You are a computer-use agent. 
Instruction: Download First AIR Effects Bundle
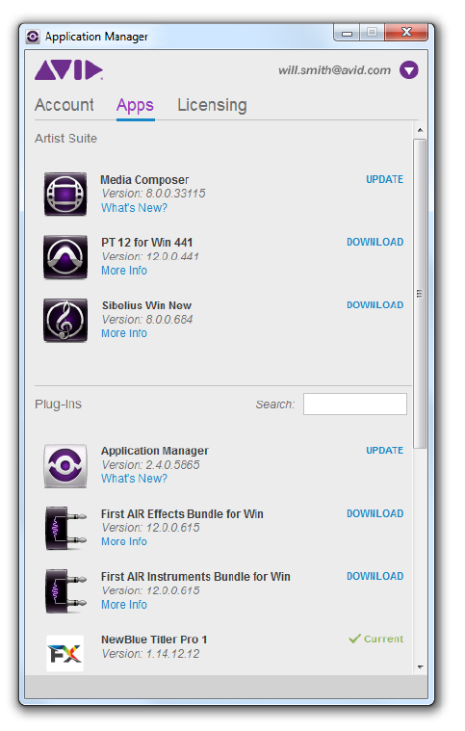click(x=375, y=513)
